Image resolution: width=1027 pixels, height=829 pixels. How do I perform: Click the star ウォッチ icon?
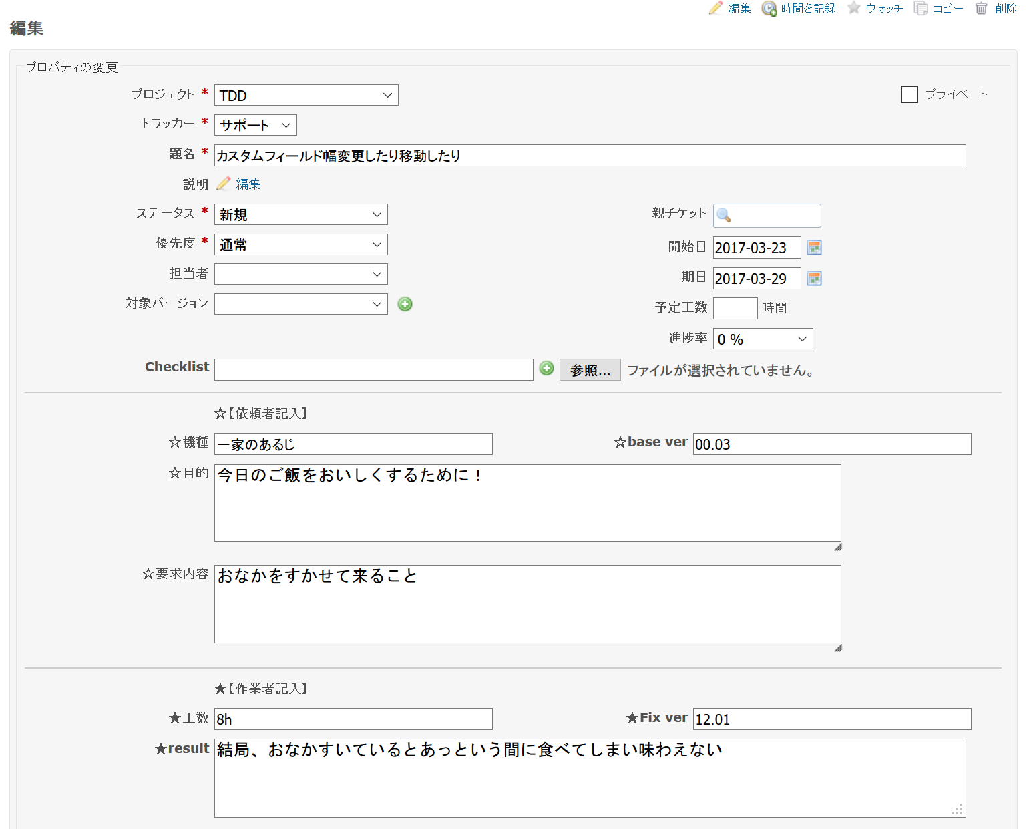click(x=853, y=9)
